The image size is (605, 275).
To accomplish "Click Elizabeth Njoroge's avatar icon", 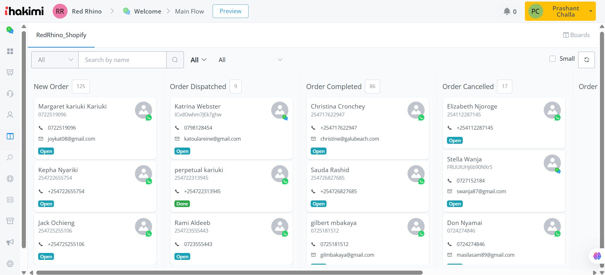I will point(552,110).
